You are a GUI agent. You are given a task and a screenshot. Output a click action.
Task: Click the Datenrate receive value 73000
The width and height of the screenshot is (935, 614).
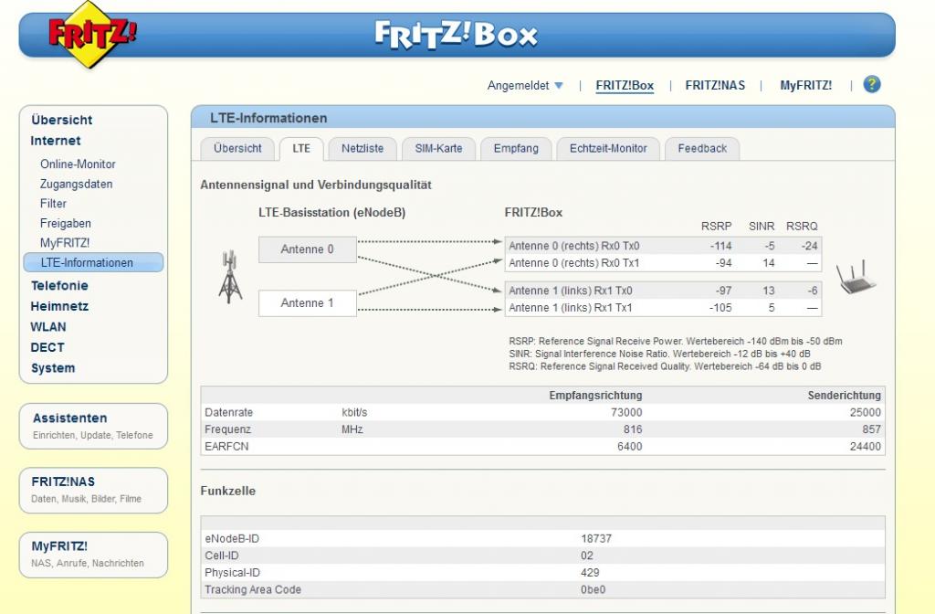coord(626,412)
